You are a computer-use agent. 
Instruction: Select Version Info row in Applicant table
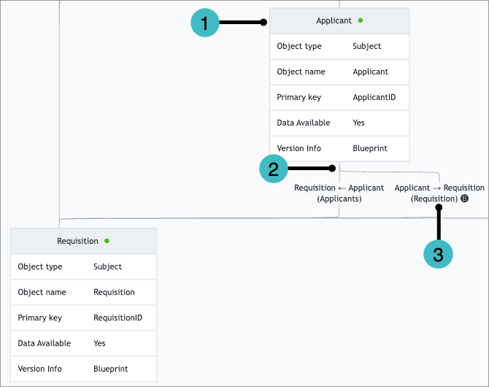[x=339, y=148]
